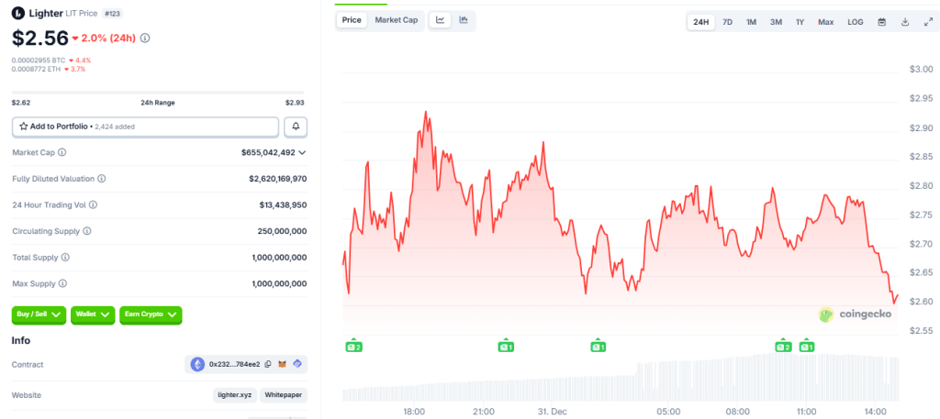Add token to MetaMask via fox icon
The height and width of the screenshot is (419, 940).
[283, 365]
